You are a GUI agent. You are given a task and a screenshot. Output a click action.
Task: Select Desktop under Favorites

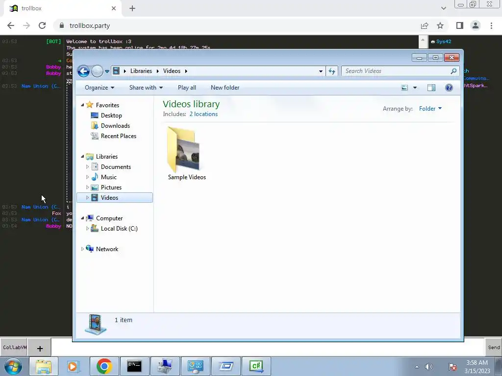coord(111,116)
